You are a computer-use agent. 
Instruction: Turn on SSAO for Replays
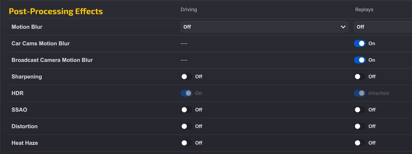tap(360, 110)
